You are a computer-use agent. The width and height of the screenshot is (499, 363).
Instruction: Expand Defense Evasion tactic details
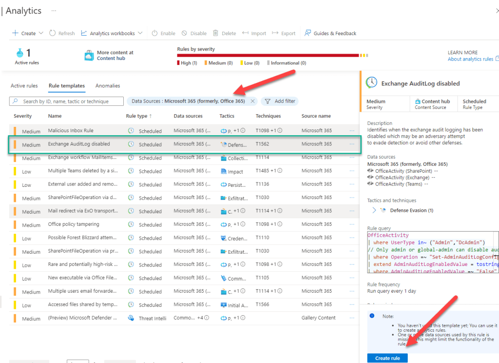374,210
